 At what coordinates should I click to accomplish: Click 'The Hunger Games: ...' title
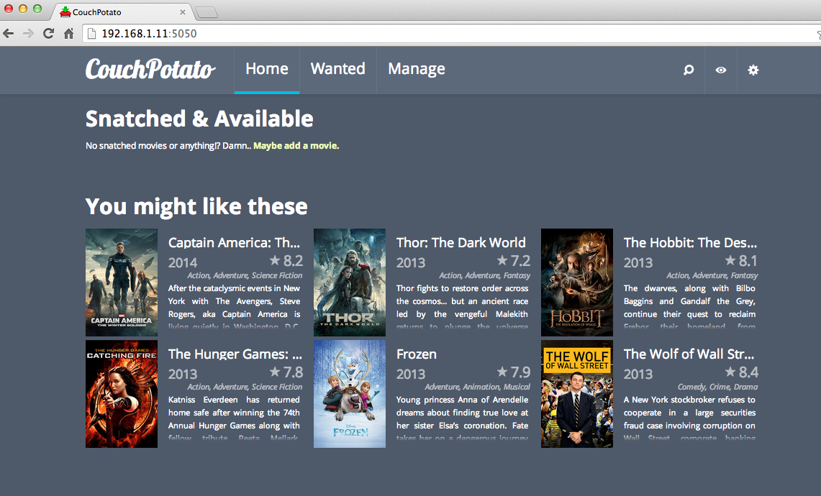point(235,354)
